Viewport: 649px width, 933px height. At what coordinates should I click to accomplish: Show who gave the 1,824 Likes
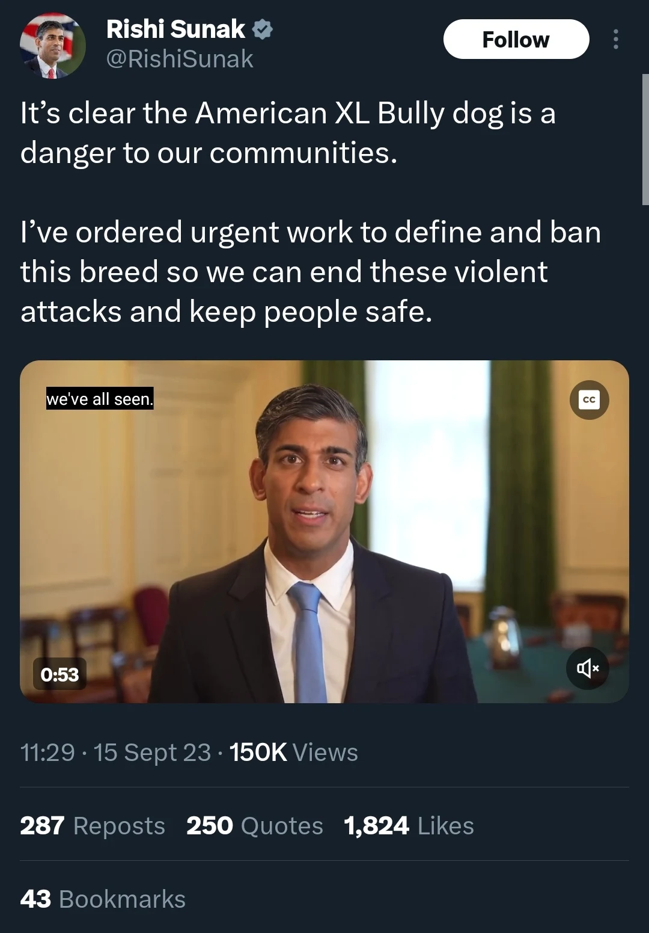point(409,826)
